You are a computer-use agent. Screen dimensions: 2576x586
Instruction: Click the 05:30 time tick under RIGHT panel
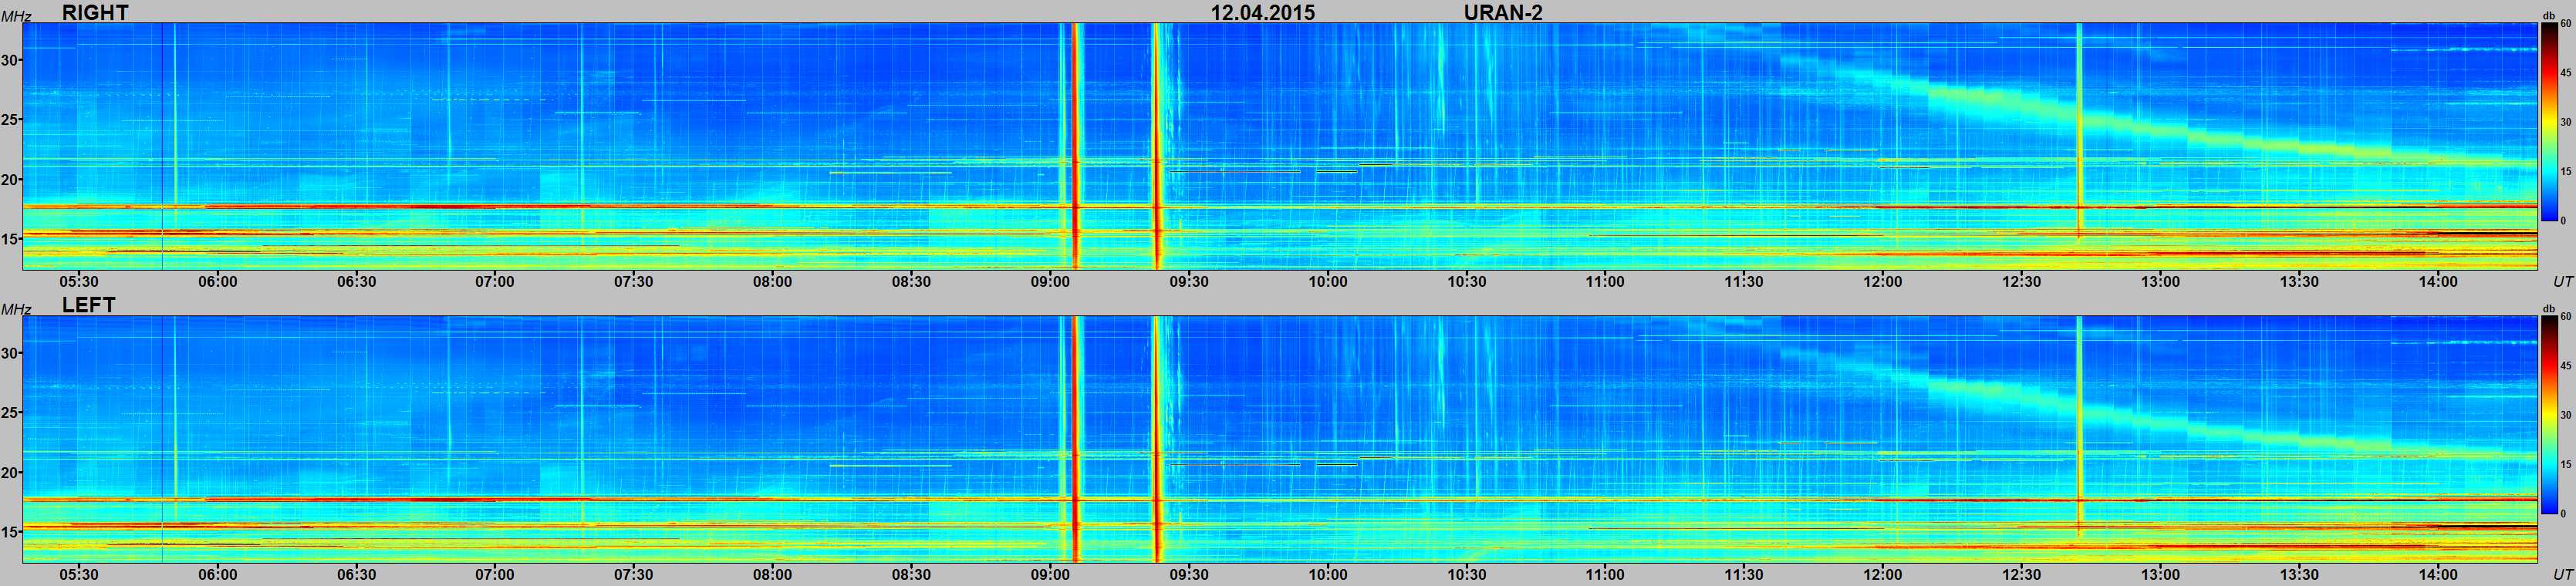pyautogui.click(x=79, y=282)
